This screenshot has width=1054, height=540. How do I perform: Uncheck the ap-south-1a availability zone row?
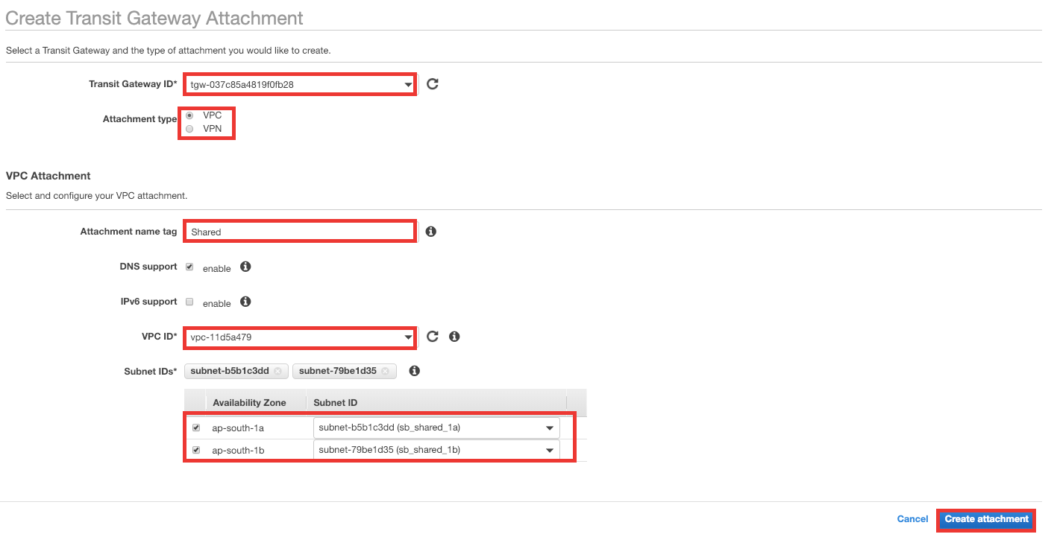pyautogui.click(x=196, y=427)
